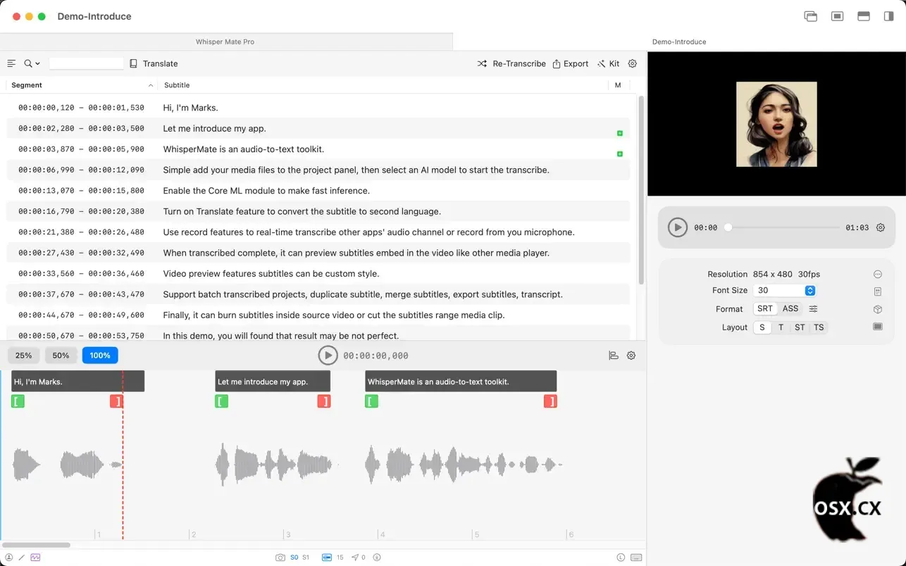Image resolution: width=906 pixels, height=566 pixels.
Task: Click green marker on "Let me introduce my app." row
Action: (620, 133)
